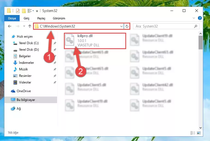Viewport: 210px width, 141px height.
Task: Click the pin icon beside Yerel Disk (C:)
Action: (55, 43)
